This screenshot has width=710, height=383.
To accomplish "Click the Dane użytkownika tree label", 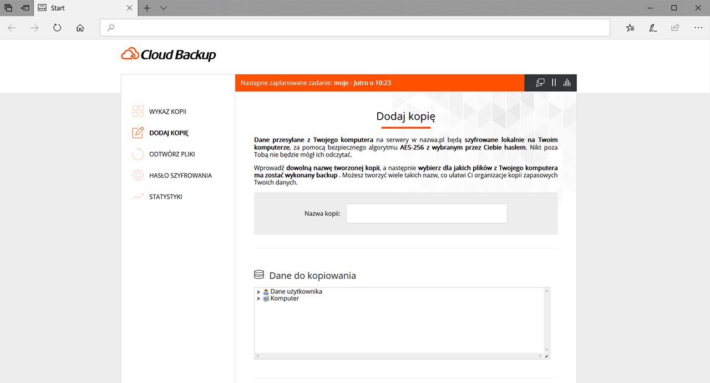I will pyautogui.click(x=296, y=291).
